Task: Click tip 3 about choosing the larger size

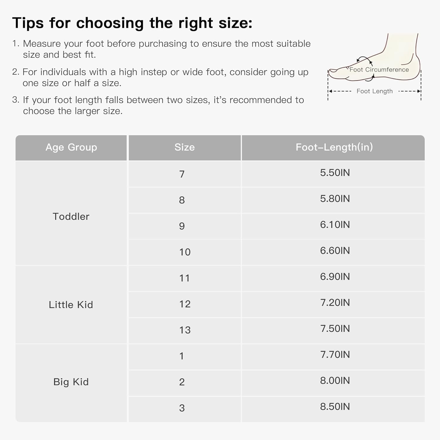Action: (158, 105)
